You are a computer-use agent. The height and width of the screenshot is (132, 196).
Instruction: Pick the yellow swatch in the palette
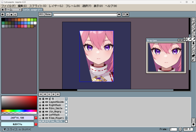29,20
